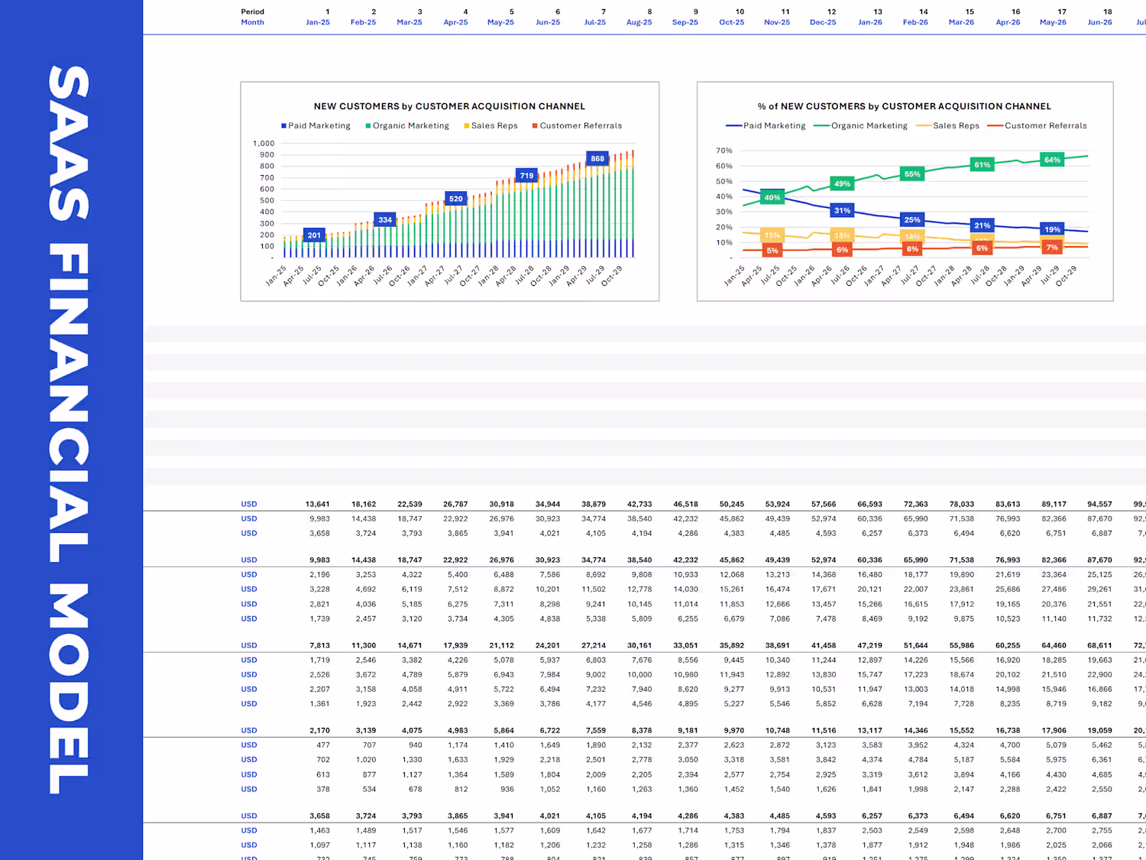Click the Organic Marketing legend entry in percentage chart
The image size is (1146, 860).
[x=861, y=126]
